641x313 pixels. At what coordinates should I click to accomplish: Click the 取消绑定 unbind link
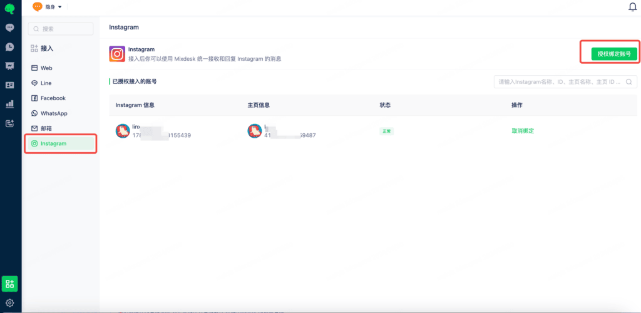(x=523, y=131)
